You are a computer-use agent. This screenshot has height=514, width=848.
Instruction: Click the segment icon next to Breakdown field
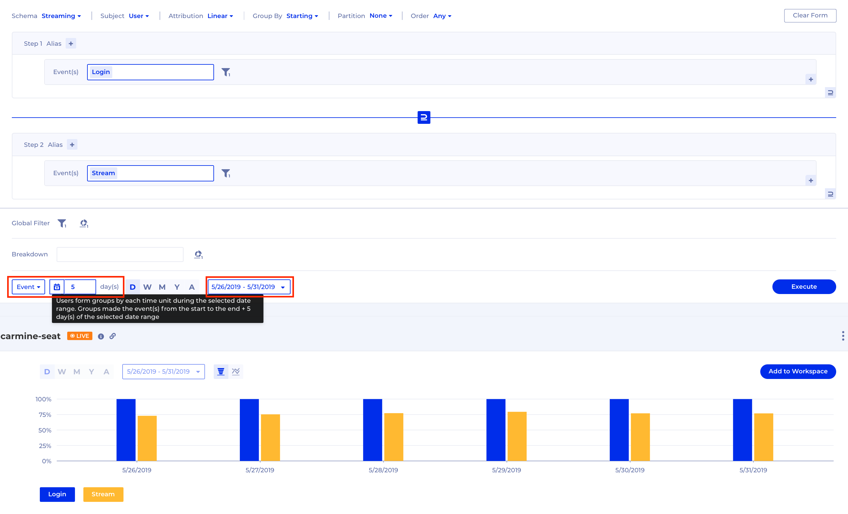pos(198,255)
